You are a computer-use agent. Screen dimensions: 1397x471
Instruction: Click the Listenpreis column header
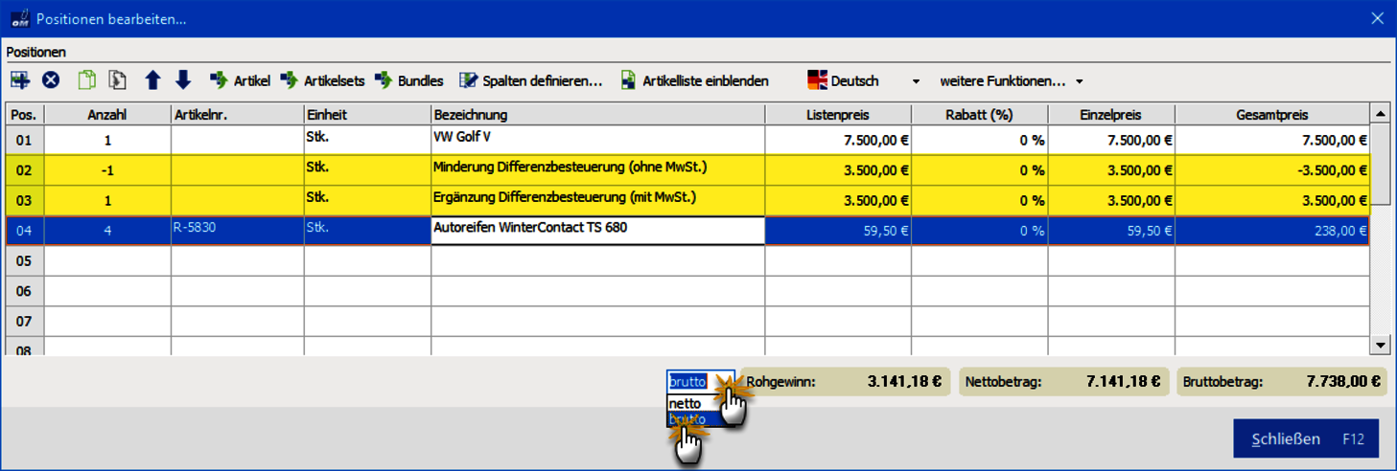point(838,115)
